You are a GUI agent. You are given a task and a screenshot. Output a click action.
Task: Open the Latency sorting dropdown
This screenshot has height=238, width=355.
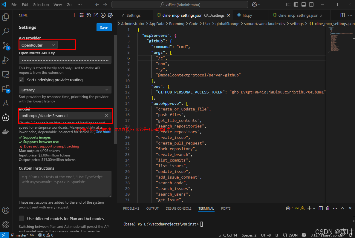(65, 90)
